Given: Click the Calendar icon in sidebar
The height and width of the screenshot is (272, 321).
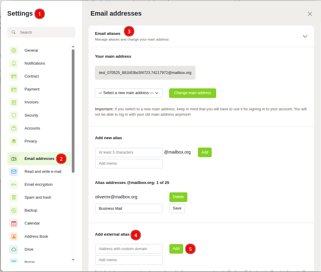Looking at the screenshot, I should coord(14,223).
